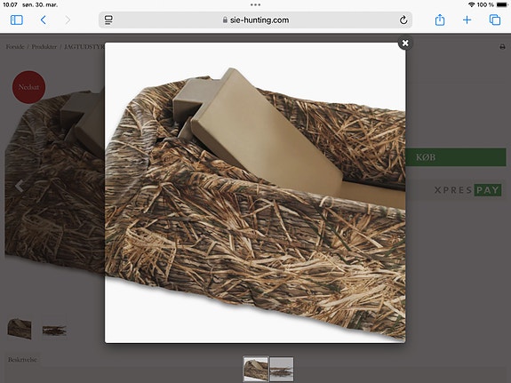Open the Produkter breadcrumb link

44,46
